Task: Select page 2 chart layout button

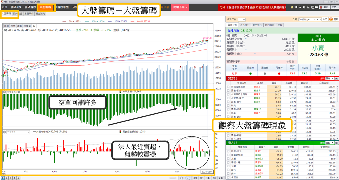Action: [6, 178]
